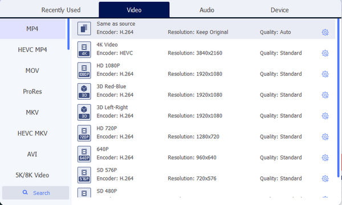Screen dimensions: 342x205
Task: Click the 1080P film strip icon
Action: (84, 71)
